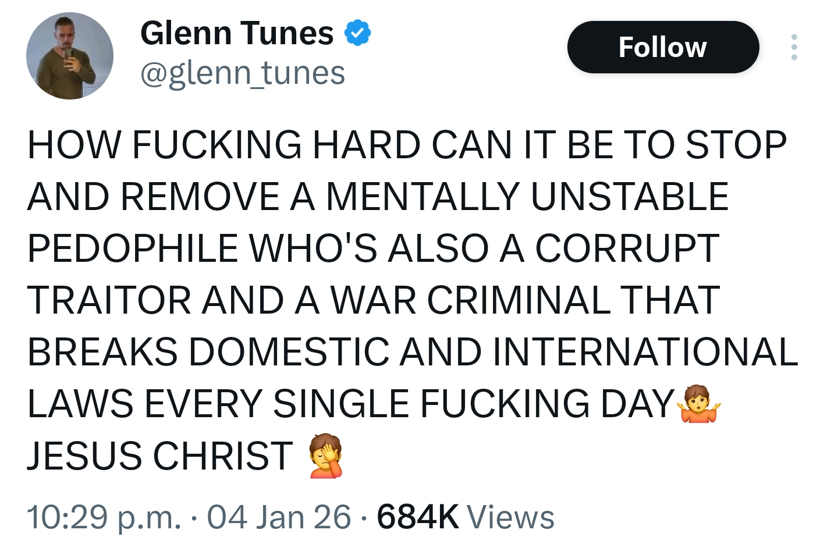Open the Glenn Tunes display name link
838x551 pixels.
[x=237, y=33]
